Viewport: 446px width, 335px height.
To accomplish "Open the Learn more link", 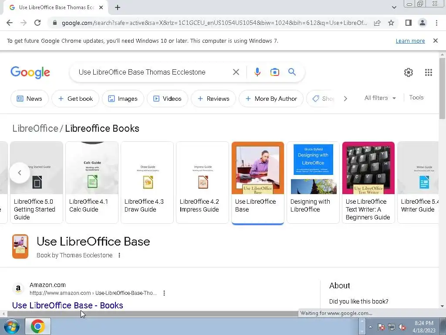I will [410, 41].
